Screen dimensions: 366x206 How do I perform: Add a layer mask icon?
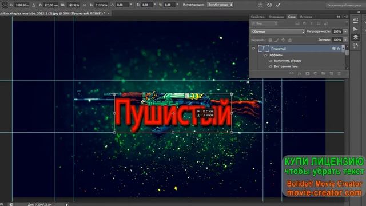(x=308, y=73)
